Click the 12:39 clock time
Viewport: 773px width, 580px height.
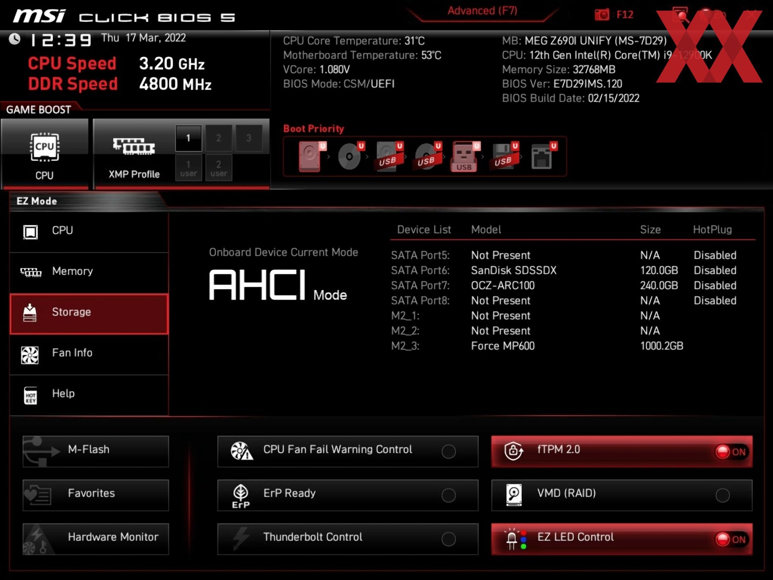pyautogui.click(x=61, y=40)
